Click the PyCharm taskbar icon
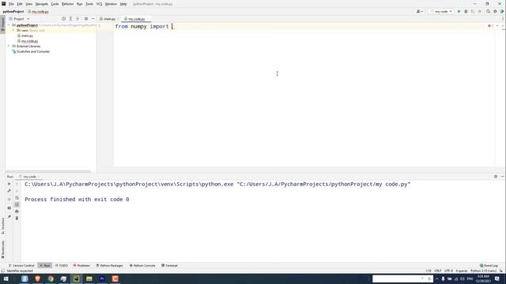Screen dimensions: 506x284 (76, 278)
